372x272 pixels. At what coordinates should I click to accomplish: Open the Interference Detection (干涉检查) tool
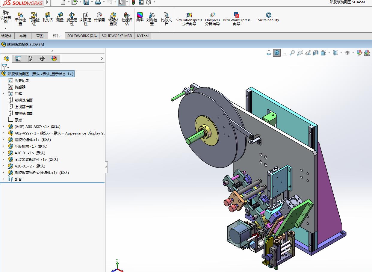click(x=20, y=19)
